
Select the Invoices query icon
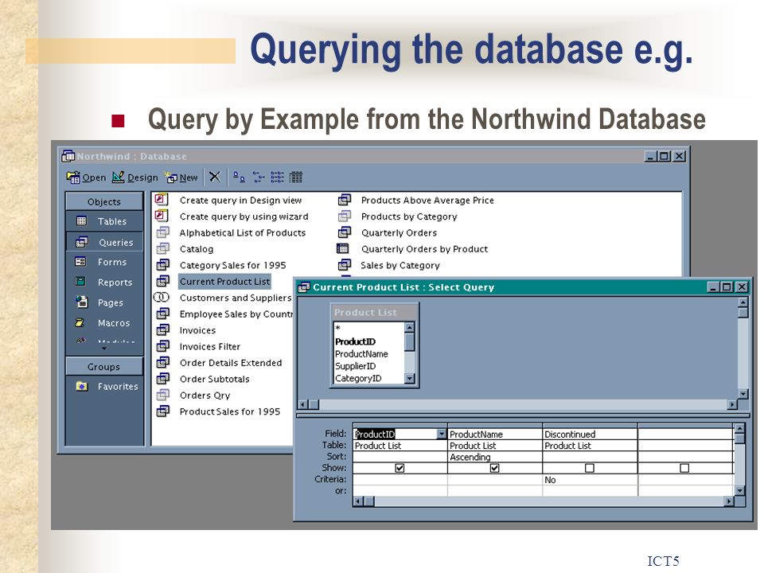point(162,329)
